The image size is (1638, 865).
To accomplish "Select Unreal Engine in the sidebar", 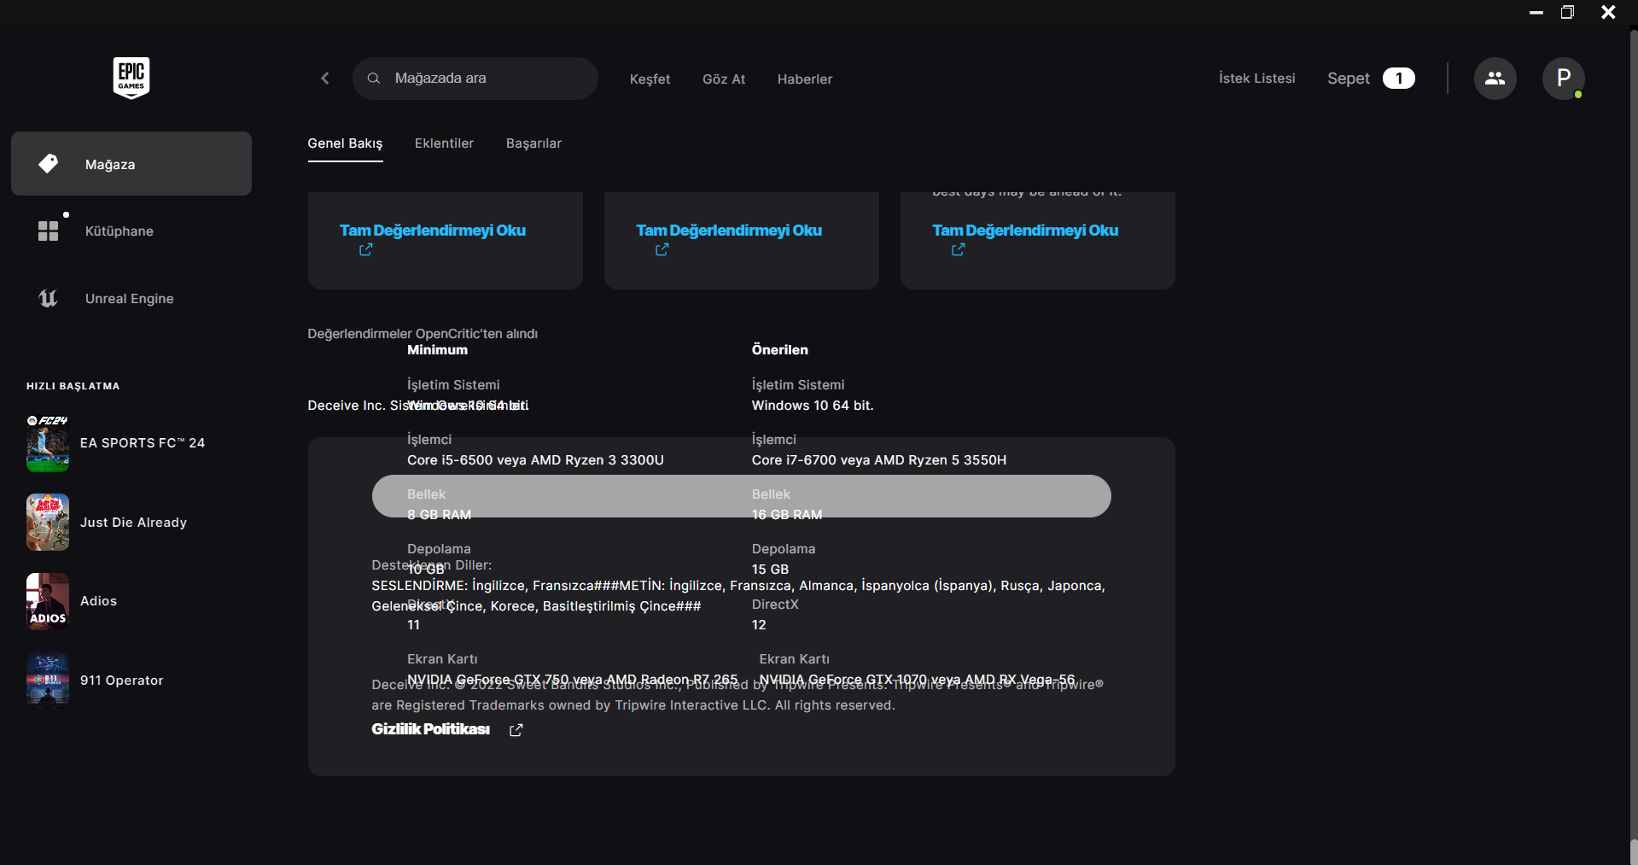I will tap(131, 298).
